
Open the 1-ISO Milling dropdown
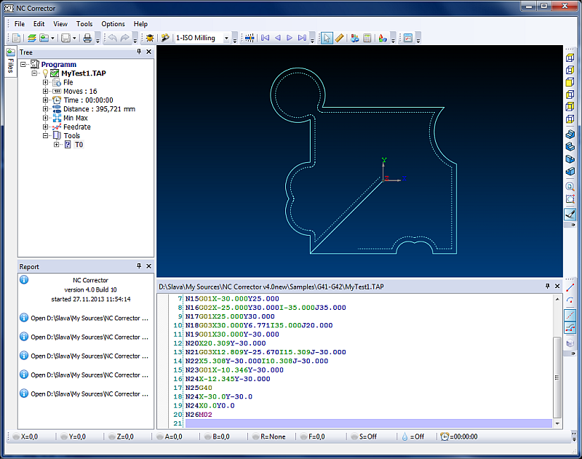226,38
